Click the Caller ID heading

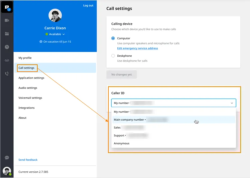pos(118,93)
